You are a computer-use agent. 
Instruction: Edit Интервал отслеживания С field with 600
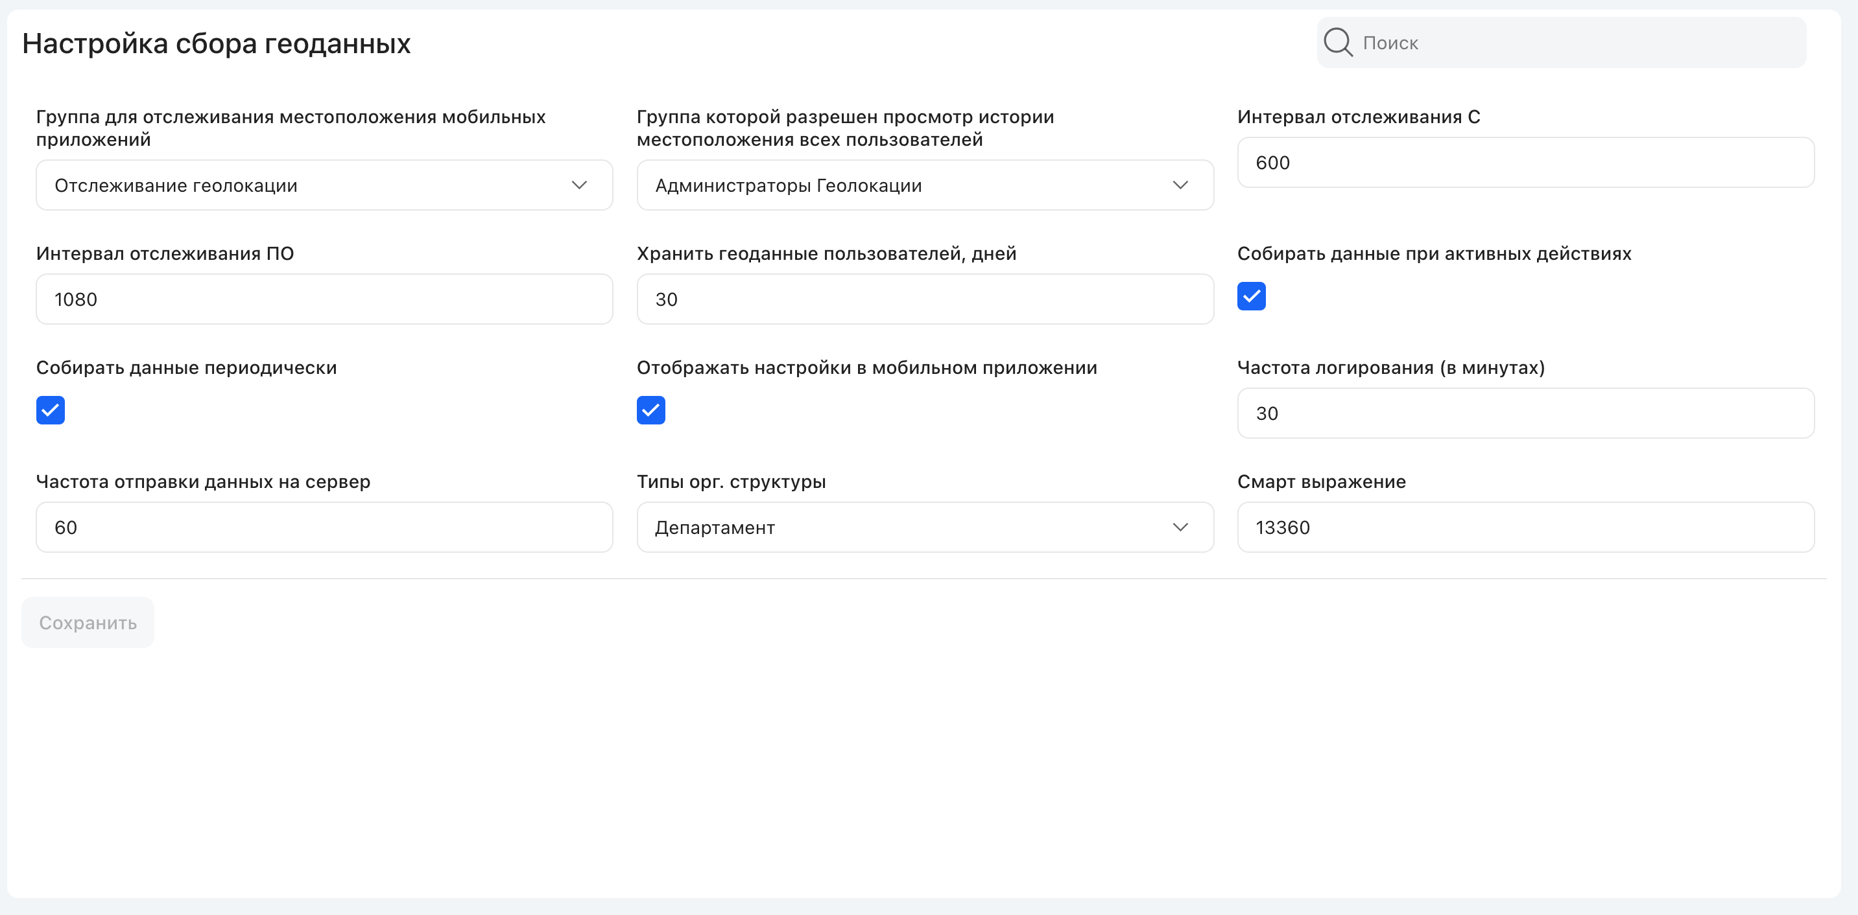click(1525, 163)
